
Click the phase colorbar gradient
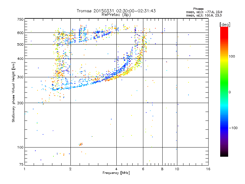(224, 92)
